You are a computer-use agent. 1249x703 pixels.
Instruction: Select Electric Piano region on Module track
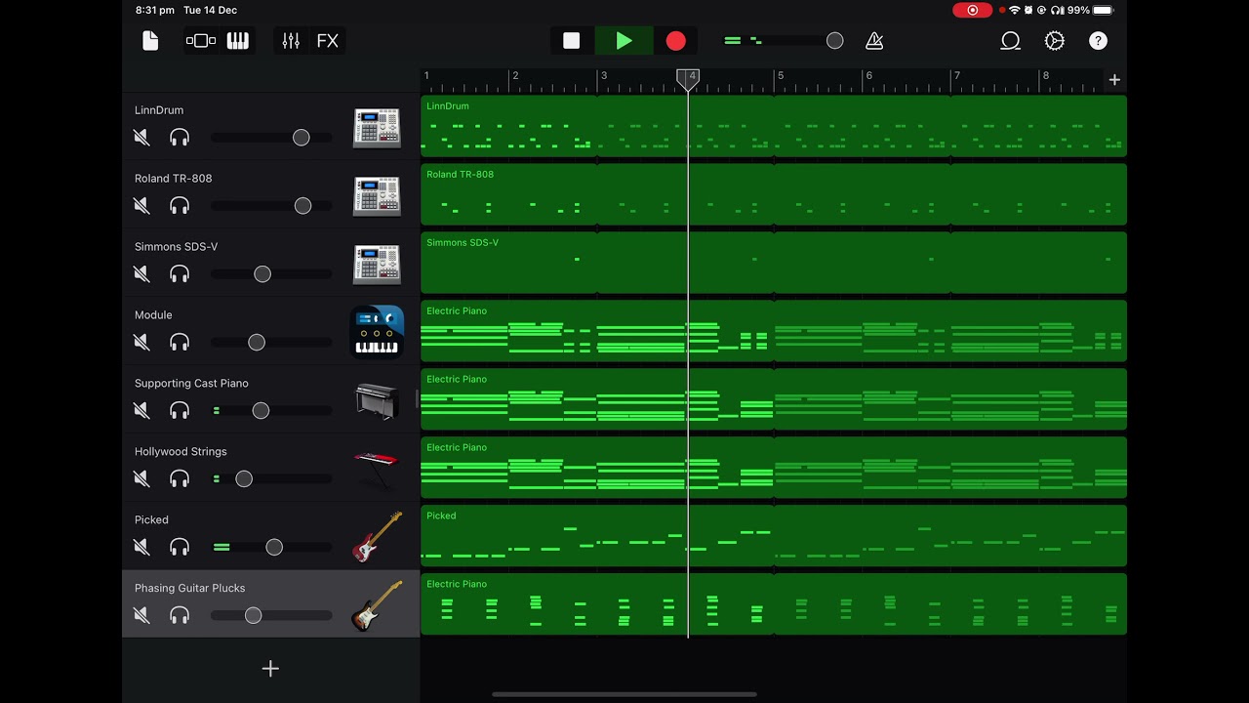point(774,331)
